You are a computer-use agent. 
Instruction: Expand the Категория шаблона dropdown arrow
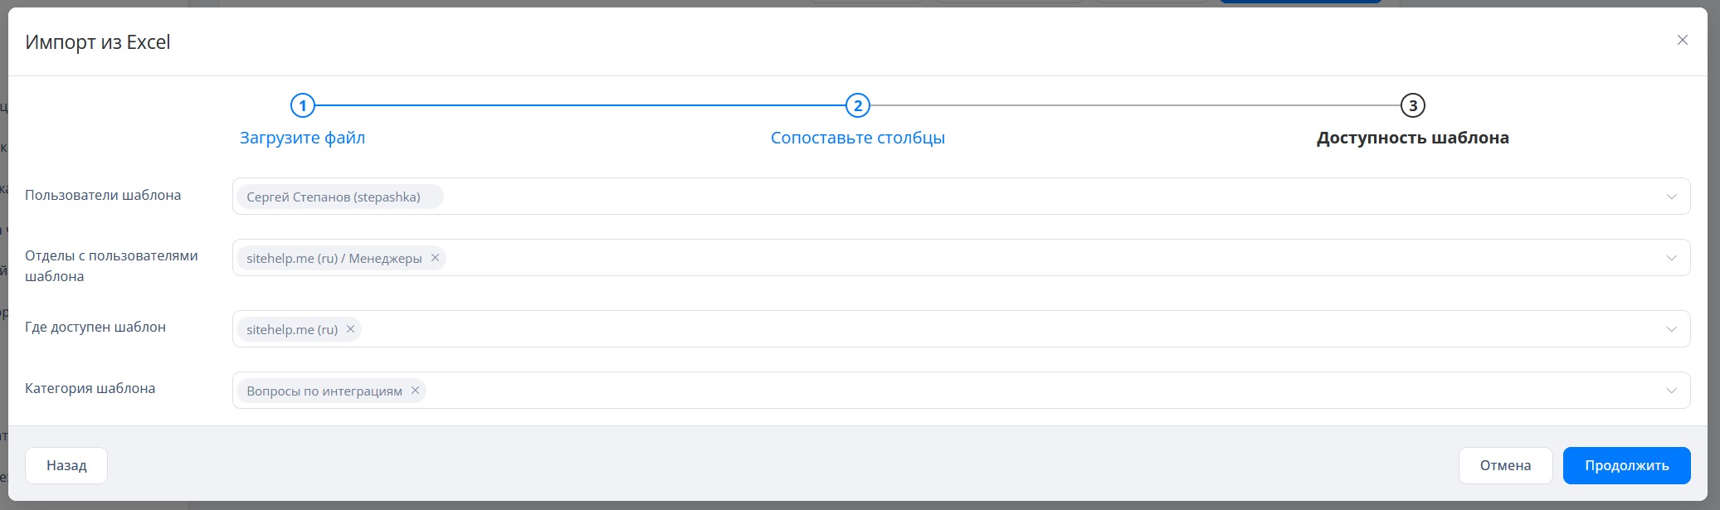tap(1671, 391)
